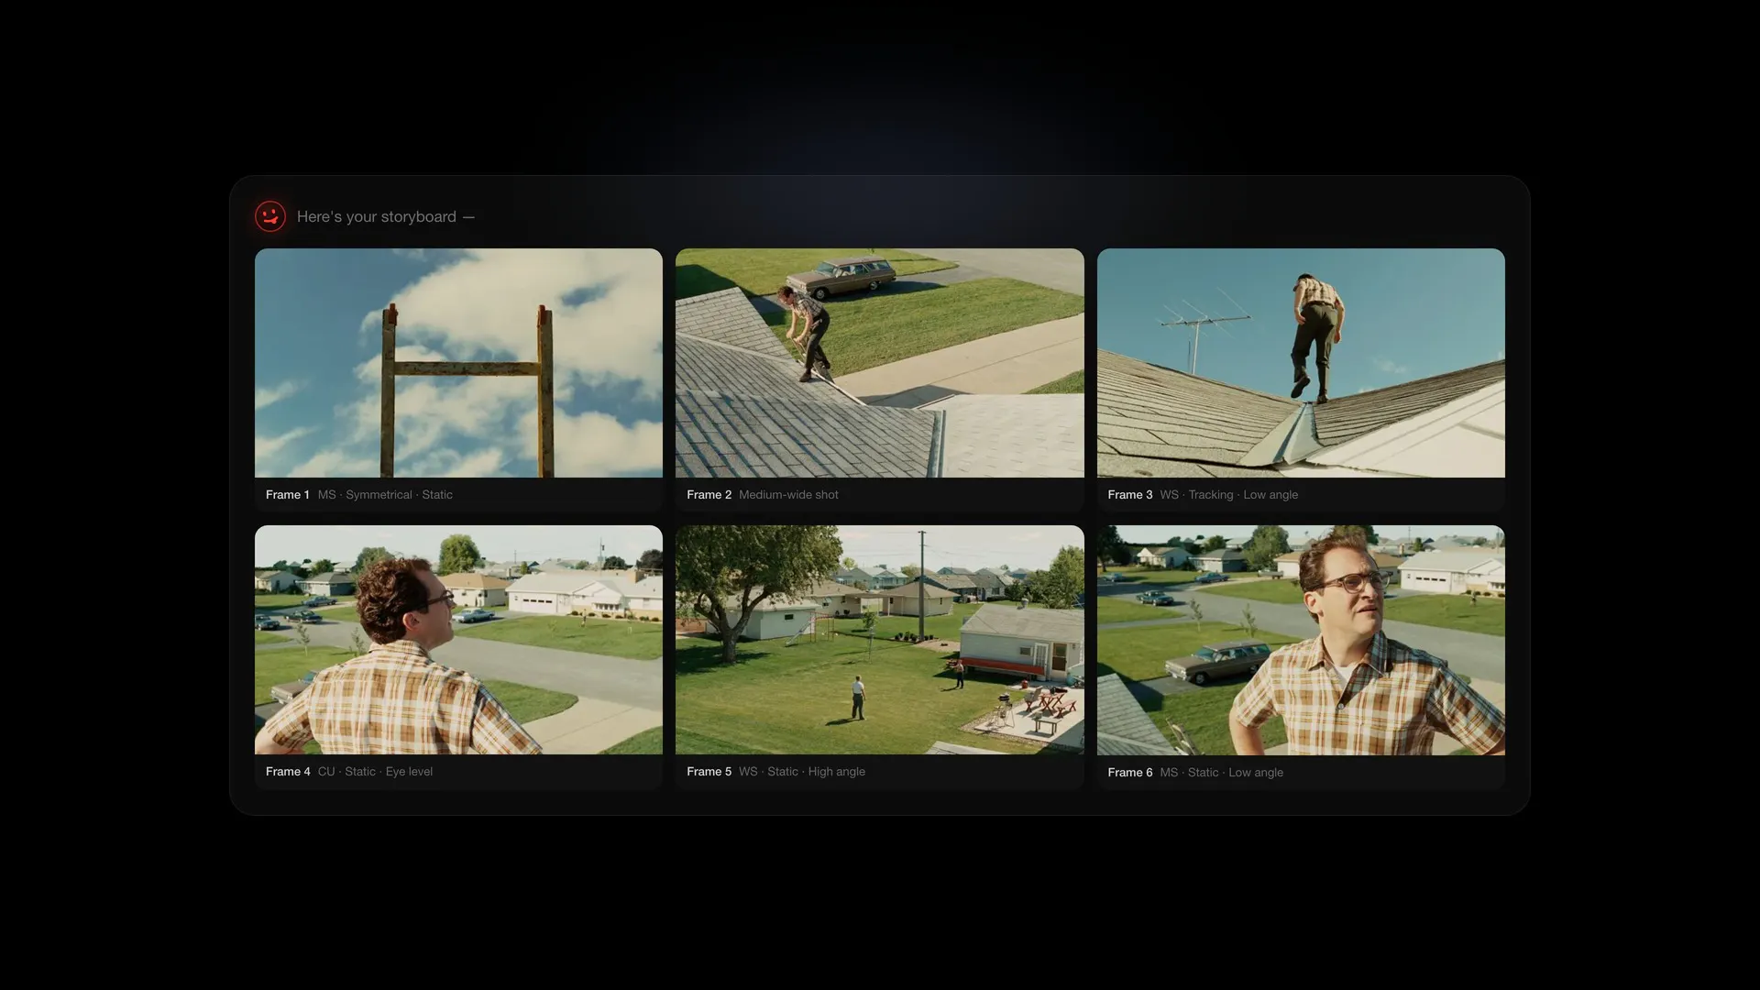Screen dimensions: 1760x990
Task: Open Frame 2 rooftop medium-wide thumbnail
Action: click(879, 363)
